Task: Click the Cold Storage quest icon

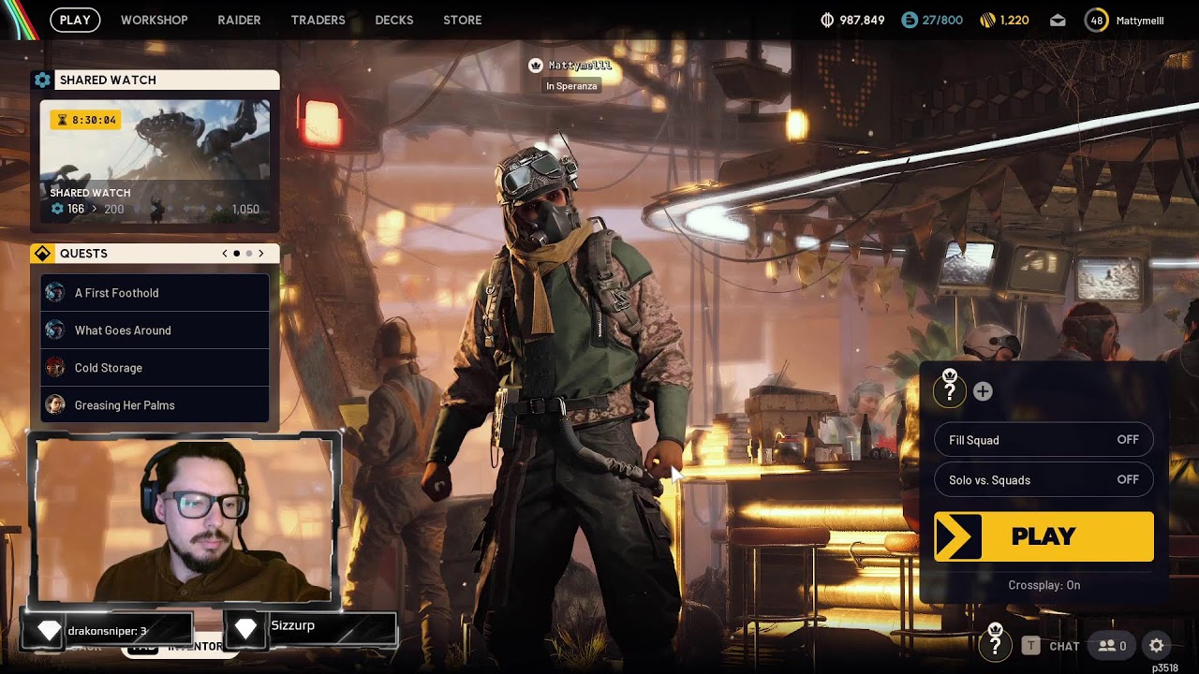Action: 55,368
